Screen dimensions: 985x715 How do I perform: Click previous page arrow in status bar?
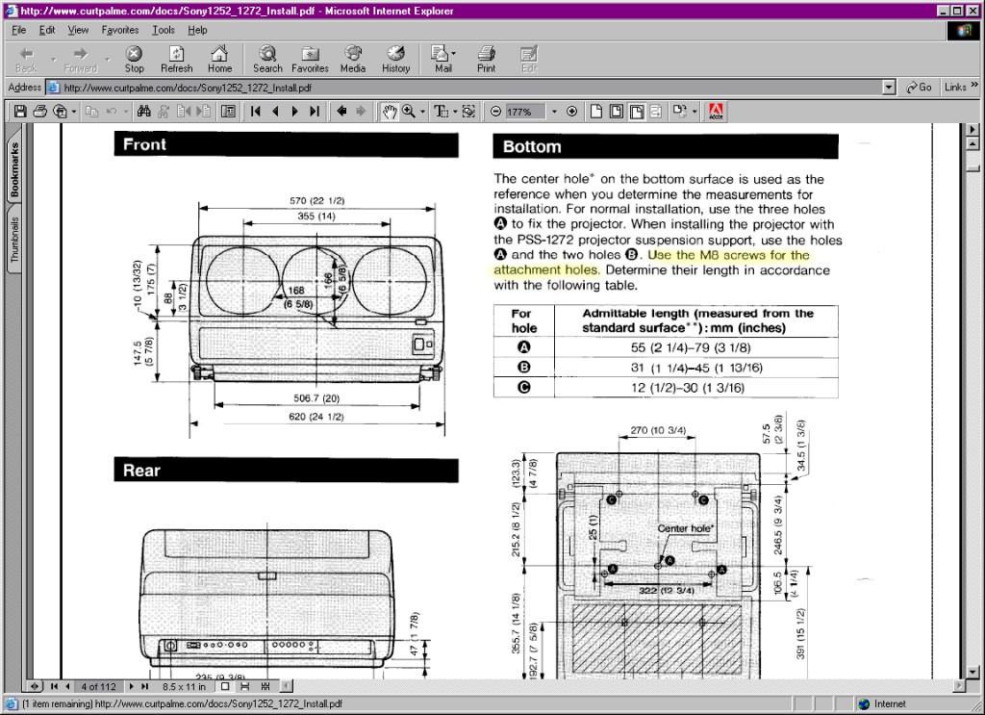67,687
